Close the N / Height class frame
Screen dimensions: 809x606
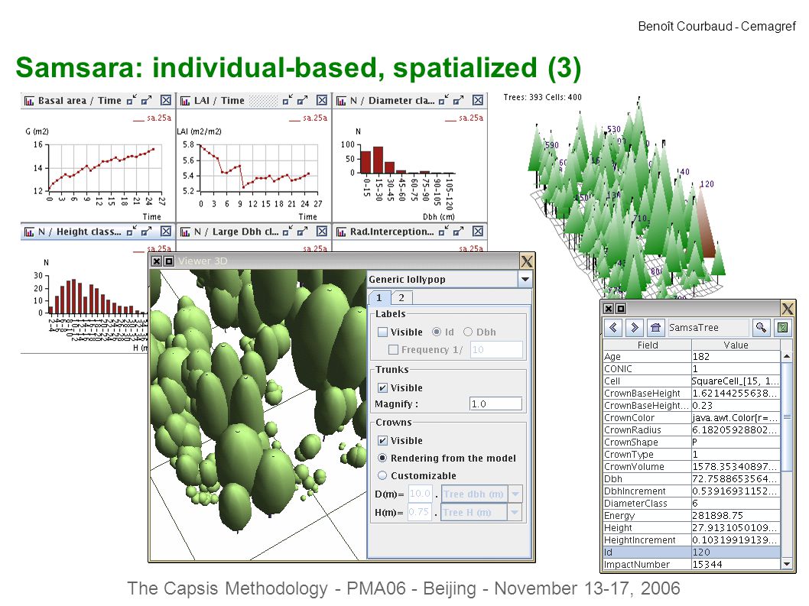(166, 231)
